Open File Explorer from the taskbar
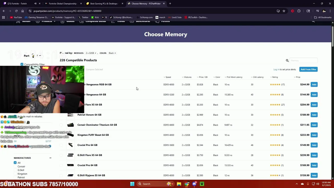This screenshot has height=188, width=334. (179, 184)
